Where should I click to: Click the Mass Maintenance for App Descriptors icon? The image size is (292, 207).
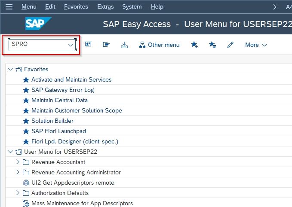coord(26,204)
